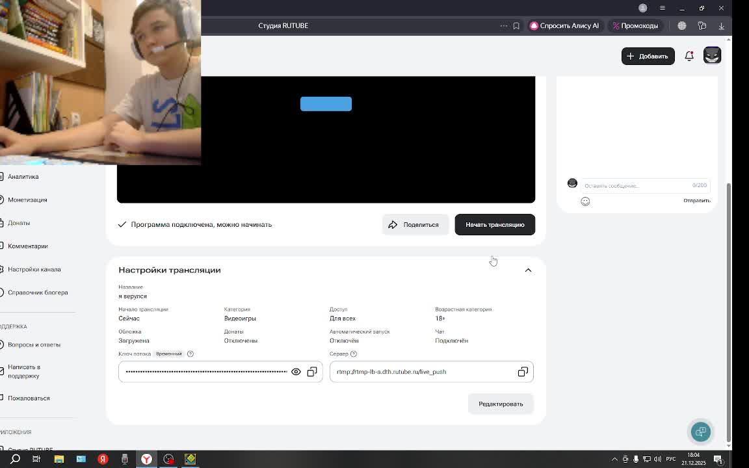The height and width of the screenshot is (468, 749).
Task: Click the blue button in the preview
Action: coord(326,103)
